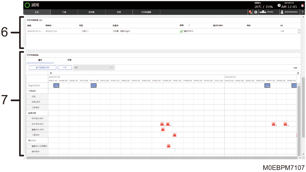Open the 1天 range dropdown

pos(94,68)
